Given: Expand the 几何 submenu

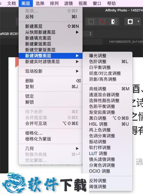Looking at the screenshot, I should pyautogui.click(x=51, y=148).
